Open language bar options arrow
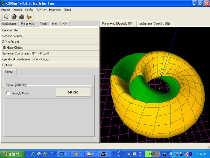Viewport: 210px width, 158px height. 140,155
